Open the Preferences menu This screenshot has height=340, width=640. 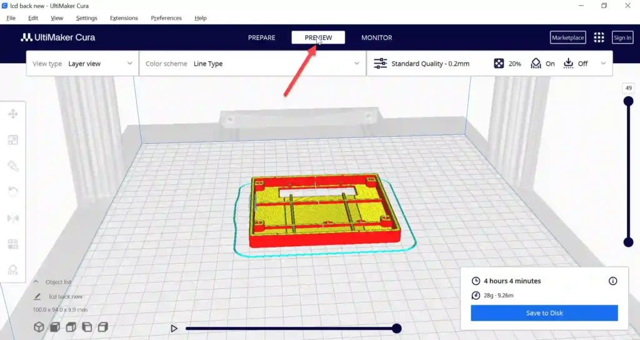click(x=166, y=18)
